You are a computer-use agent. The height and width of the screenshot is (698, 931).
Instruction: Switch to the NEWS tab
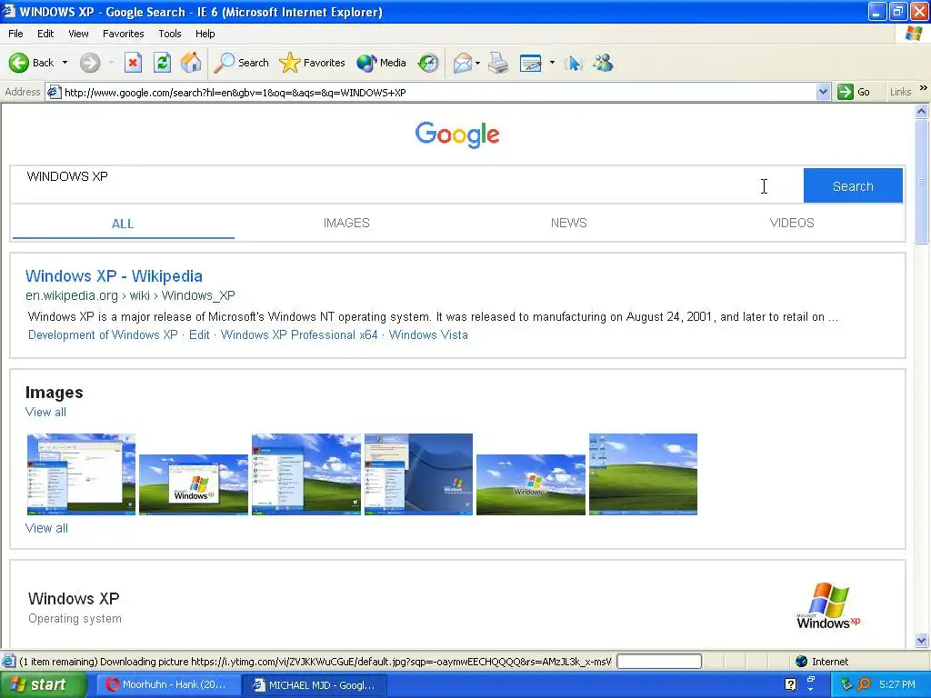click(x=569, y=224)
